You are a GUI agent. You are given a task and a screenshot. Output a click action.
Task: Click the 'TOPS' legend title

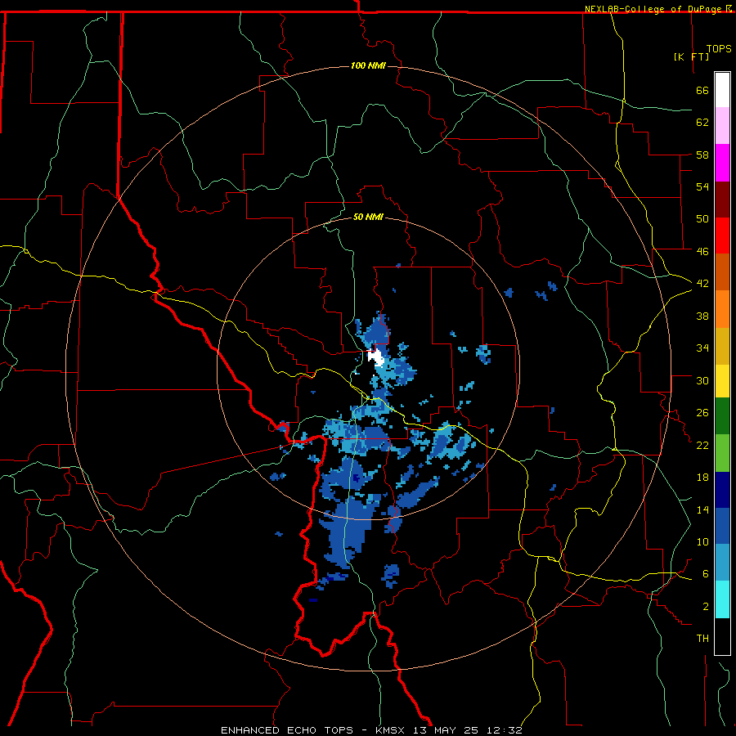[x=719, y=48]
